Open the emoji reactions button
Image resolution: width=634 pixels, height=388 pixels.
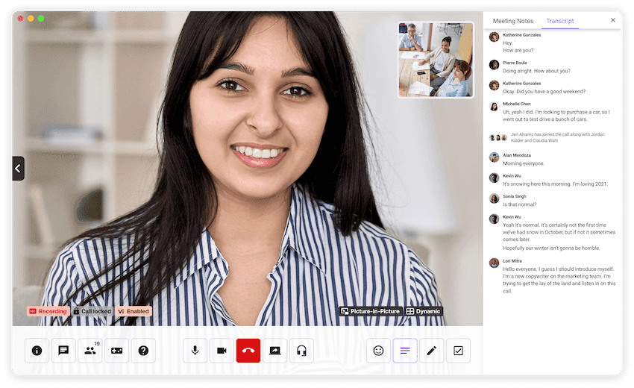378,351
